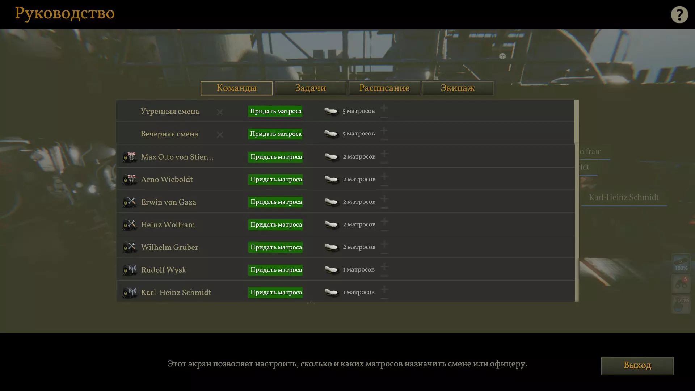Switch to the Задачи tab
The height and width of the screenshot is (391, 695).
click(x=310, y=88)
